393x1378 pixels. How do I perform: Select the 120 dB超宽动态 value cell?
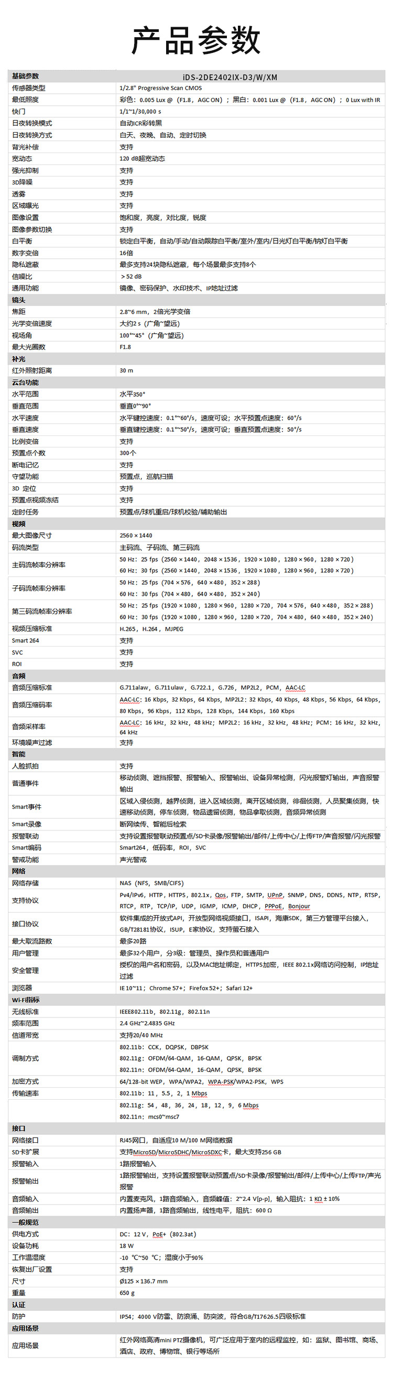pos(142,159)
